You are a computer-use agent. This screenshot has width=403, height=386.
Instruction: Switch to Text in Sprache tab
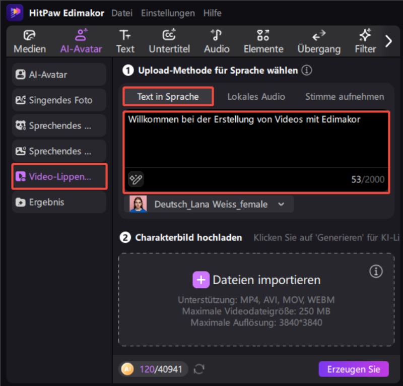[168, 96]
